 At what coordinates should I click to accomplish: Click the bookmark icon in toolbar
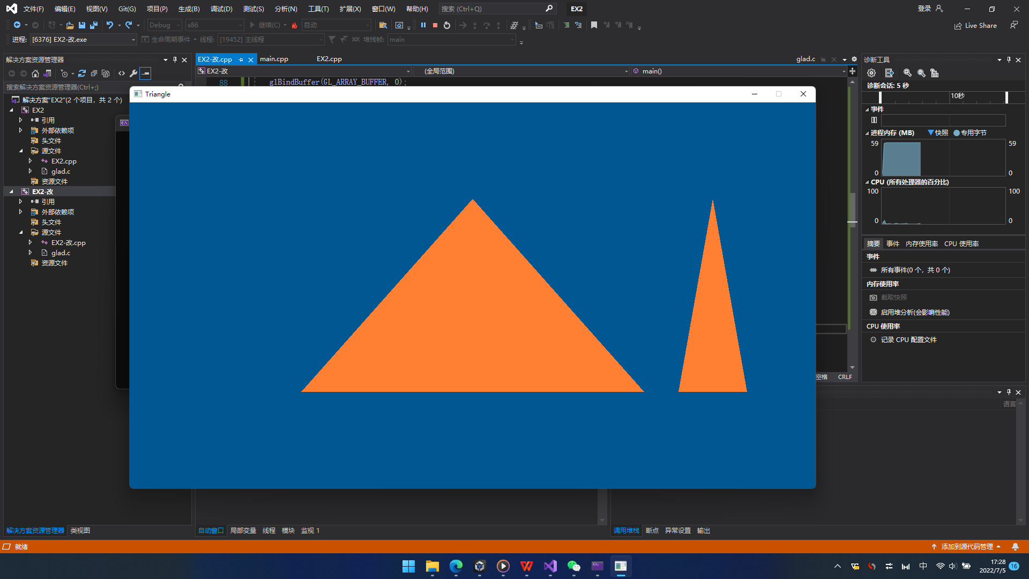(x=594, y=25)
